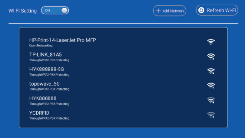The width and height of the screenshot is (245, 139).
Task: Click the plus icon in Add Network
Action: (x=158, y=11)
